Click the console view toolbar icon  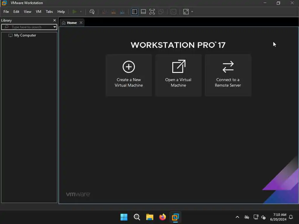(x=173, y=12)
